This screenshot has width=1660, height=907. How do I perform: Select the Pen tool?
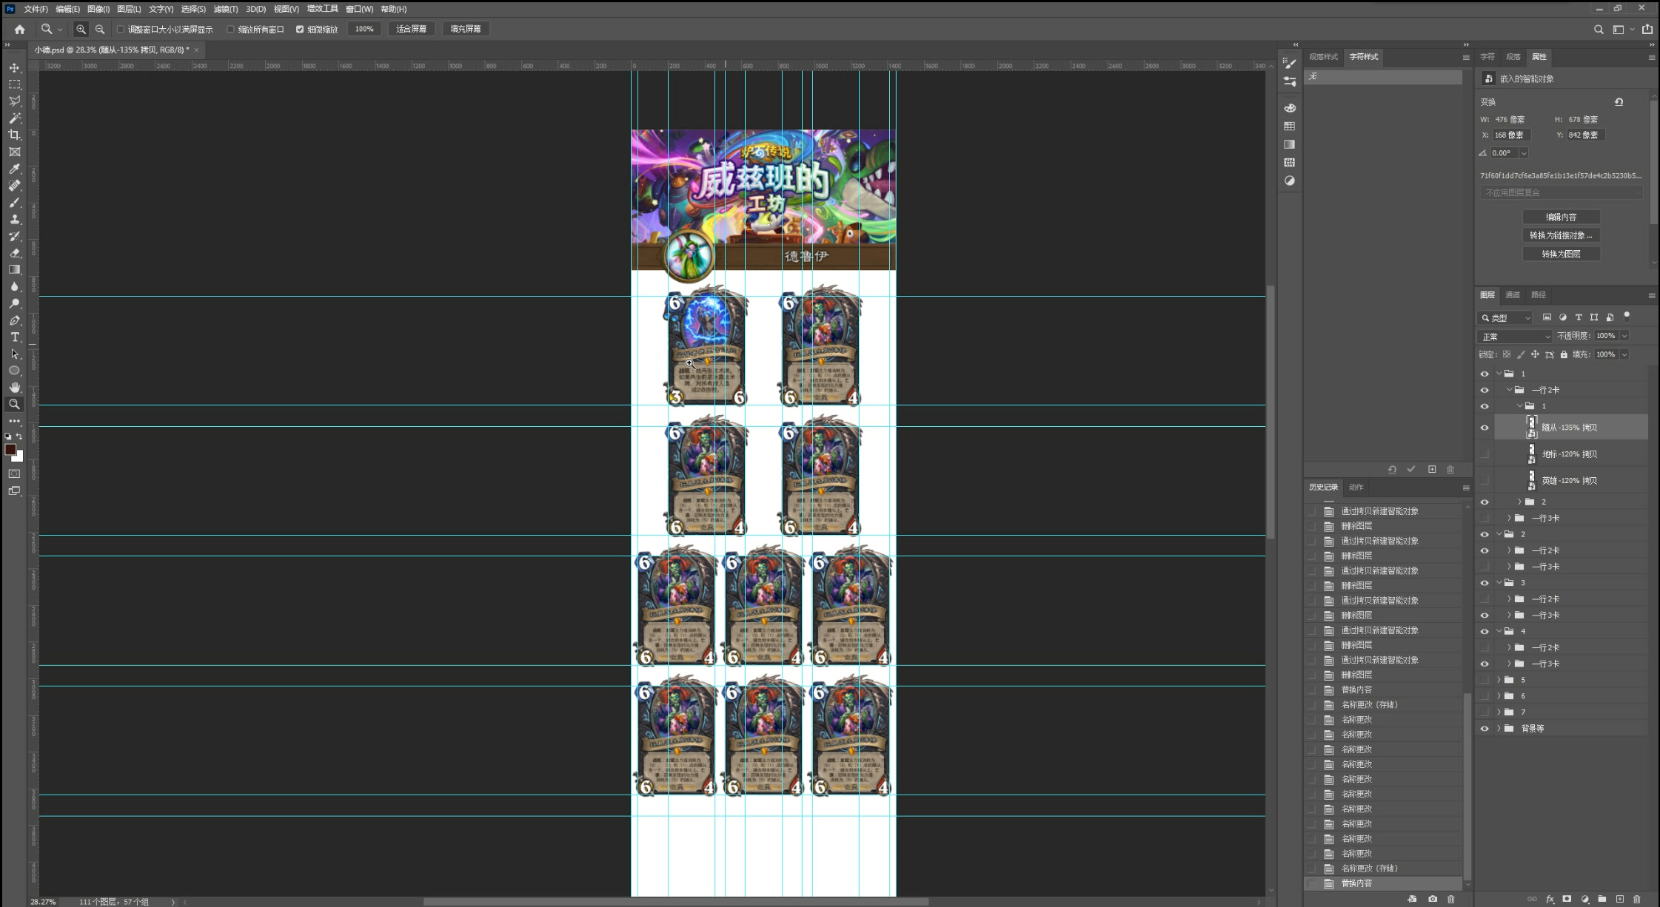14,320
